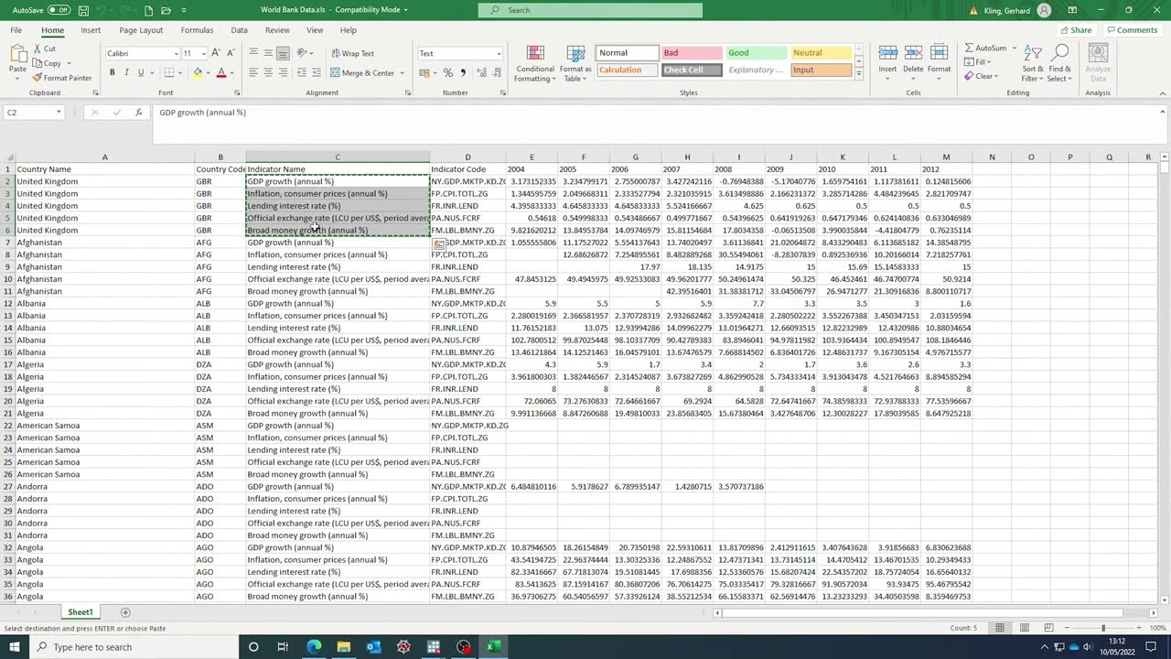The width and height of the screenshot is (1171, 659).
Task: Select column C header
Action: 338,157
